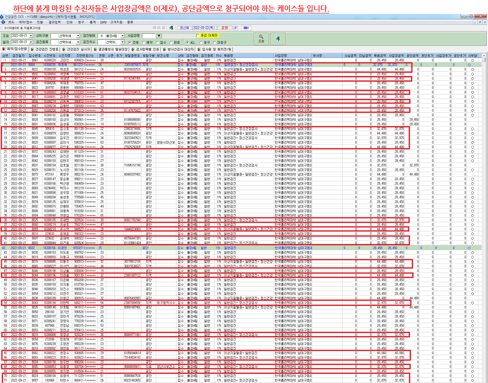
Task: Click the yellow 종검 대체만 highlighted label
Action: [209, 36]
